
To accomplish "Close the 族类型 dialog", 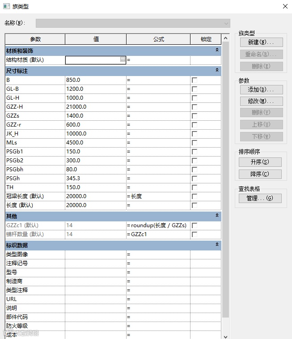I will (x=285, y=6).
